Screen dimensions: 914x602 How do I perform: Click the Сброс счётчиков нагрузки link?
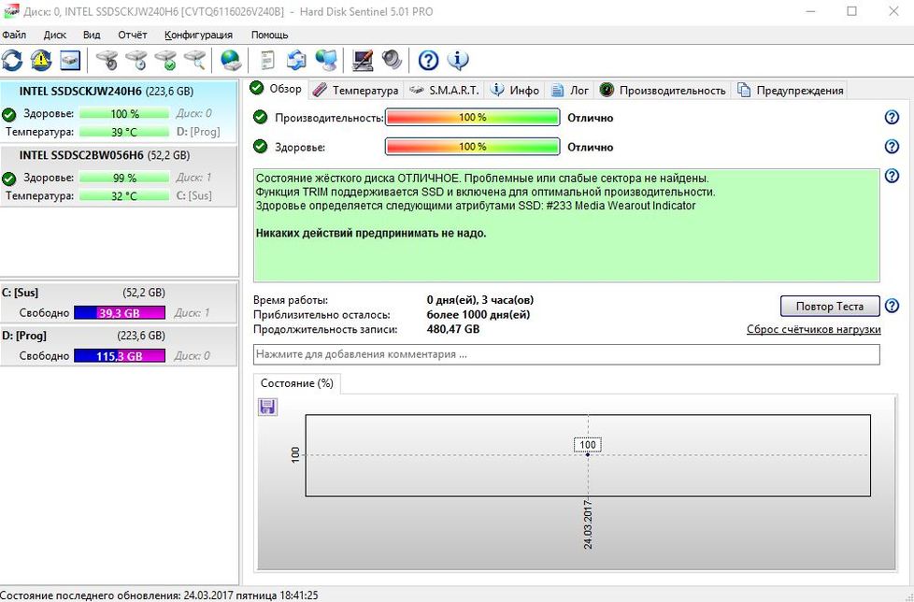(x=813, y=329)
